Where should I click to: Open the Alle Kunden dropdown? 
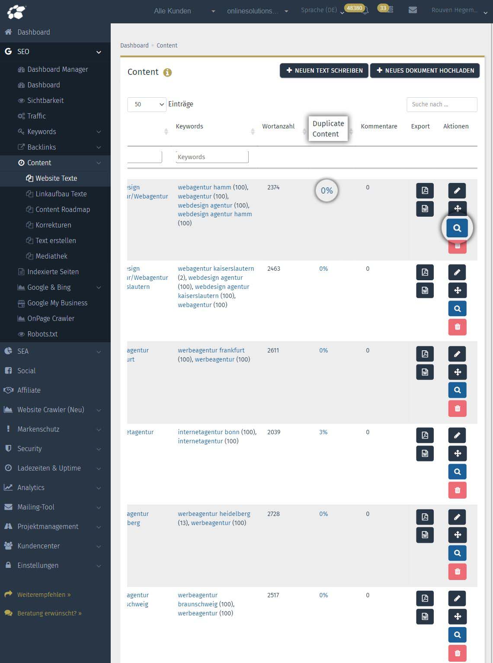(x=185, y=11)
